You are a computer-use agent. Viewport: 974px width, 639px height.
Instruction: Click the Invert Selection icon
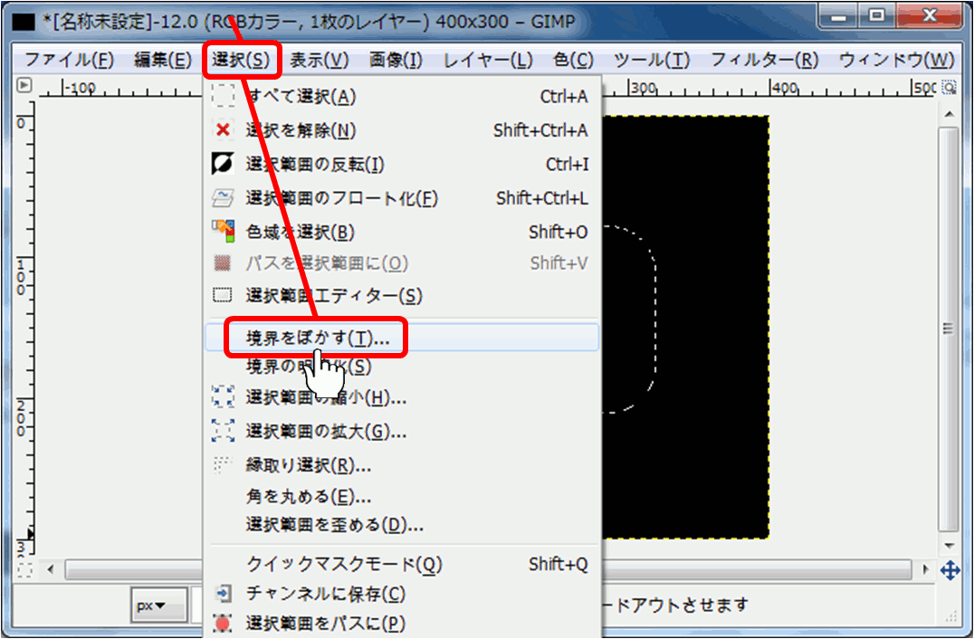point(223,165)
